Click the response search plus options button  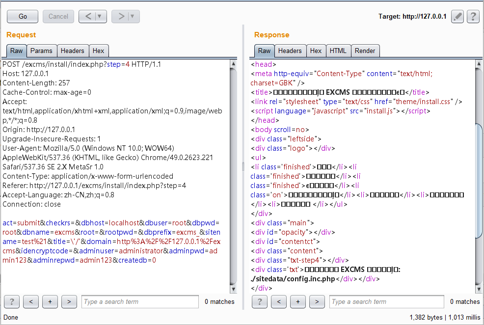click(298, 301)
